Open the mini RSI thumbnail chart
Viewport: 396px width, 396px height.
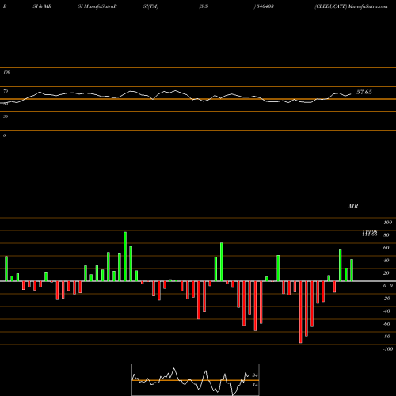(x=196, y=379)
